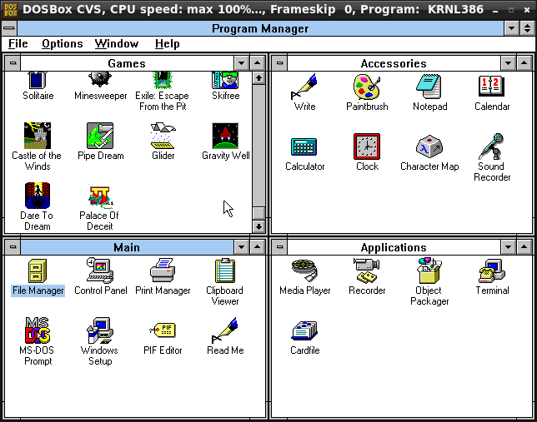This screenshot has height=422, width=537.
Task: Minimize the Main group window
Action: point(242,247)
